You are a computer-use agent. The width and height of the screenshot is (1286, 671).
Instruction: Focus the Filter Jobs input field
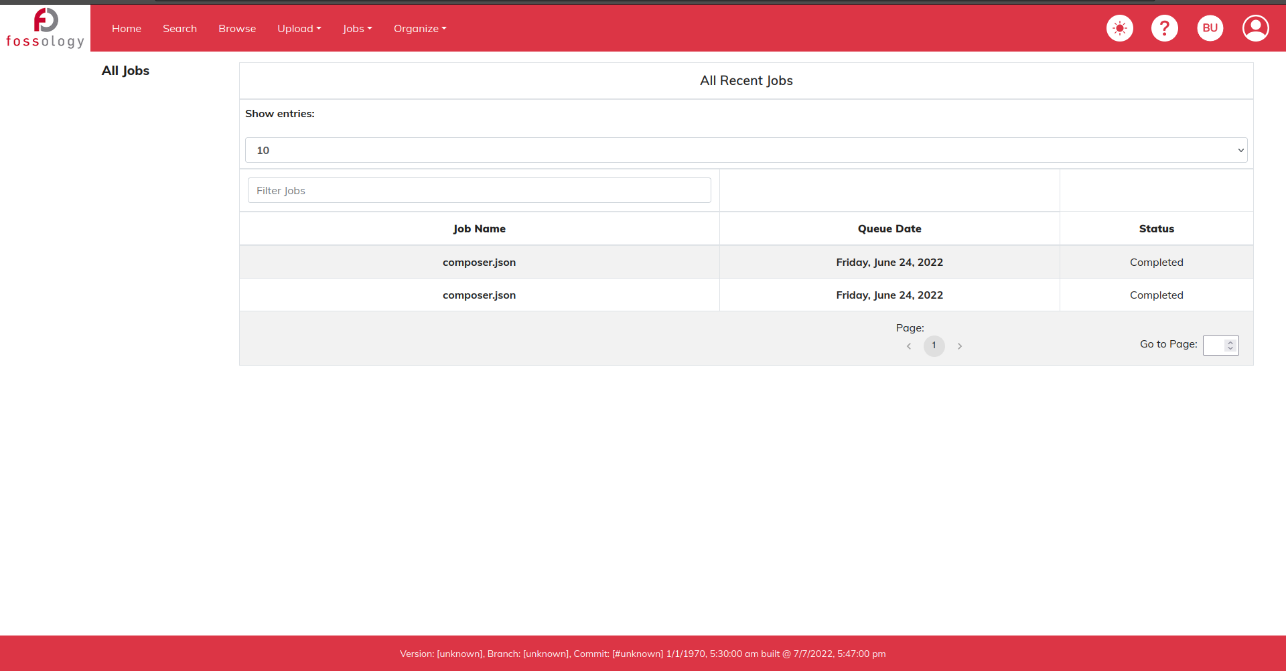[480, 190]
